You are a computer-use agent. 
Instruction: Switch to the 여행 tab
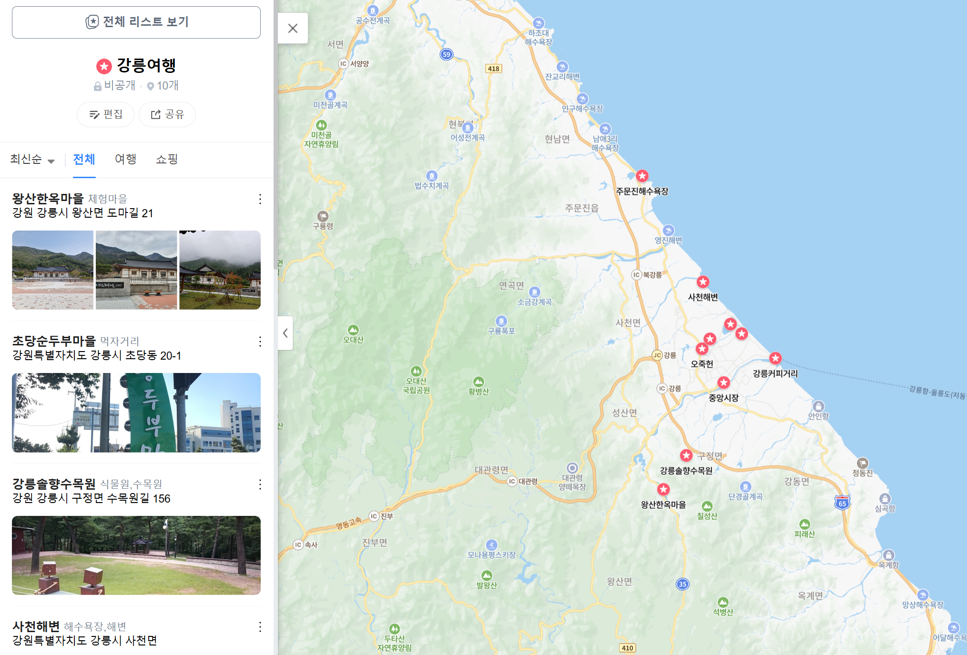pos(126,159)
